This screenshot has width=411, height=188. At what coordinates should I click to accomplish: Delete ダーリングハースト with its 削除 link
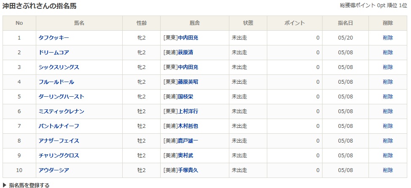[x=388, y=96]
